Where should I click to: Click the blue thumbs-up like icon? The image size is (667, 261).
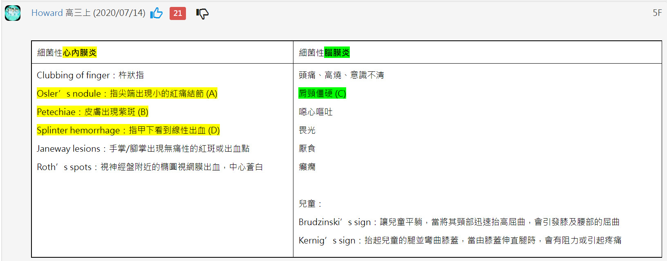click(x=157, y=13)
